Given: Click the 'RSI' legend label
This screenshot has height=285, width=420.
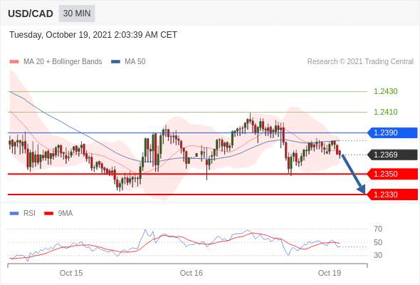Looking at the screenshot, I should (29, 214).
